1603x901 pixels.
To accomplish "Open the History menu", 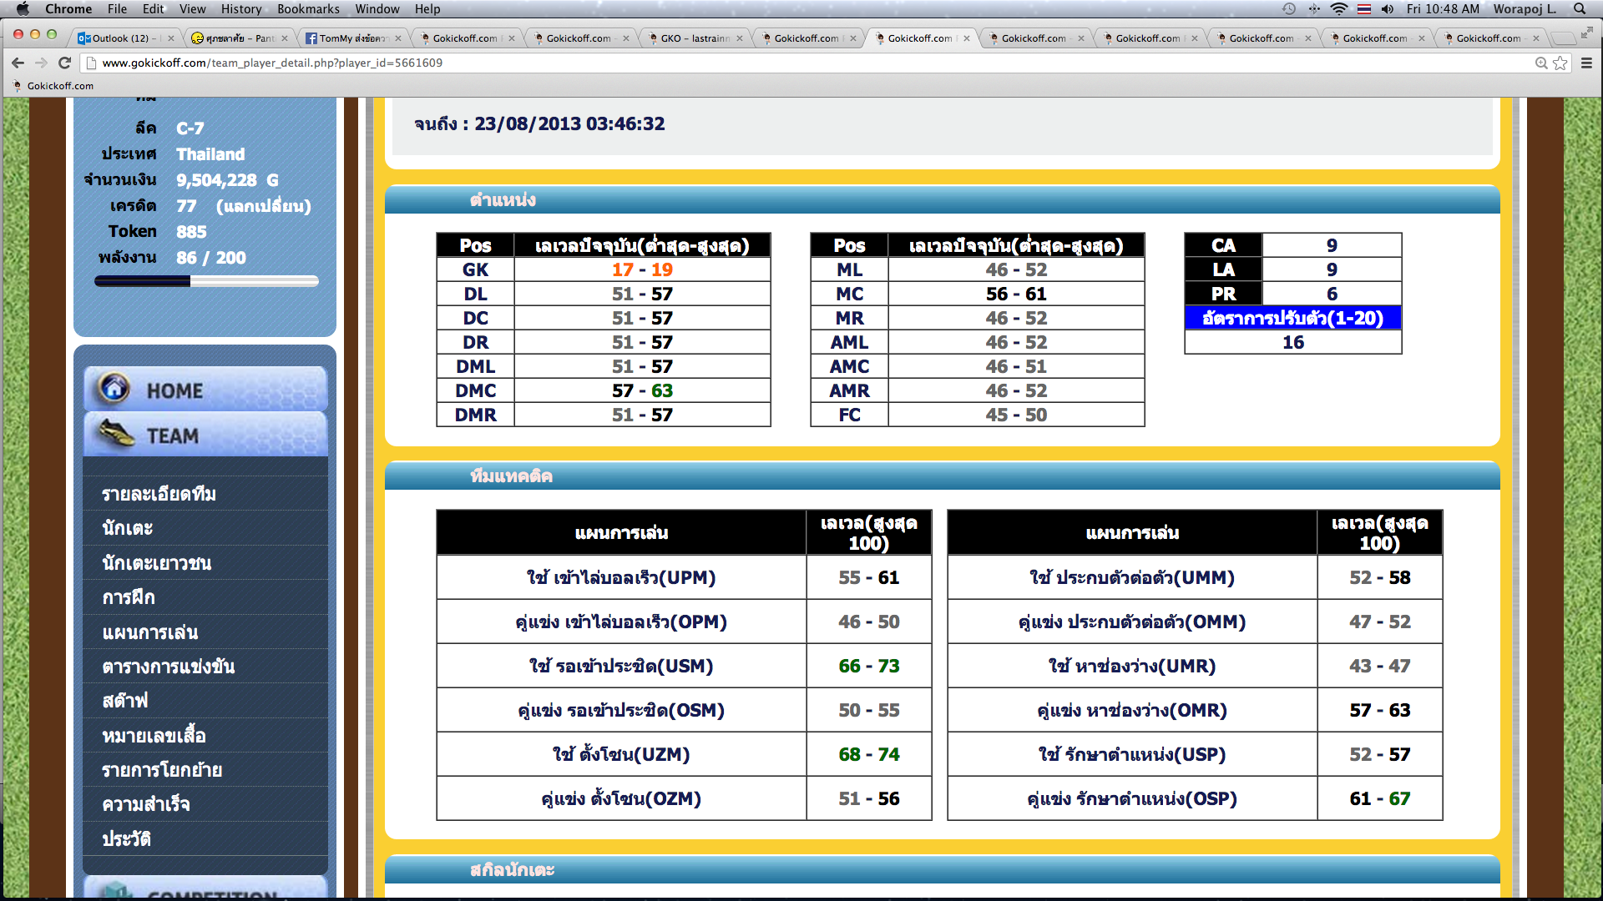I will (x=240, y=9).
